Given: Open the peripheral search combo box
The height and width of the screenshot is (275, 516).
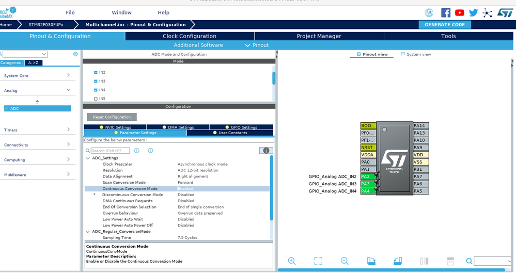Looking at the screenshot, I should coord(25,54).
